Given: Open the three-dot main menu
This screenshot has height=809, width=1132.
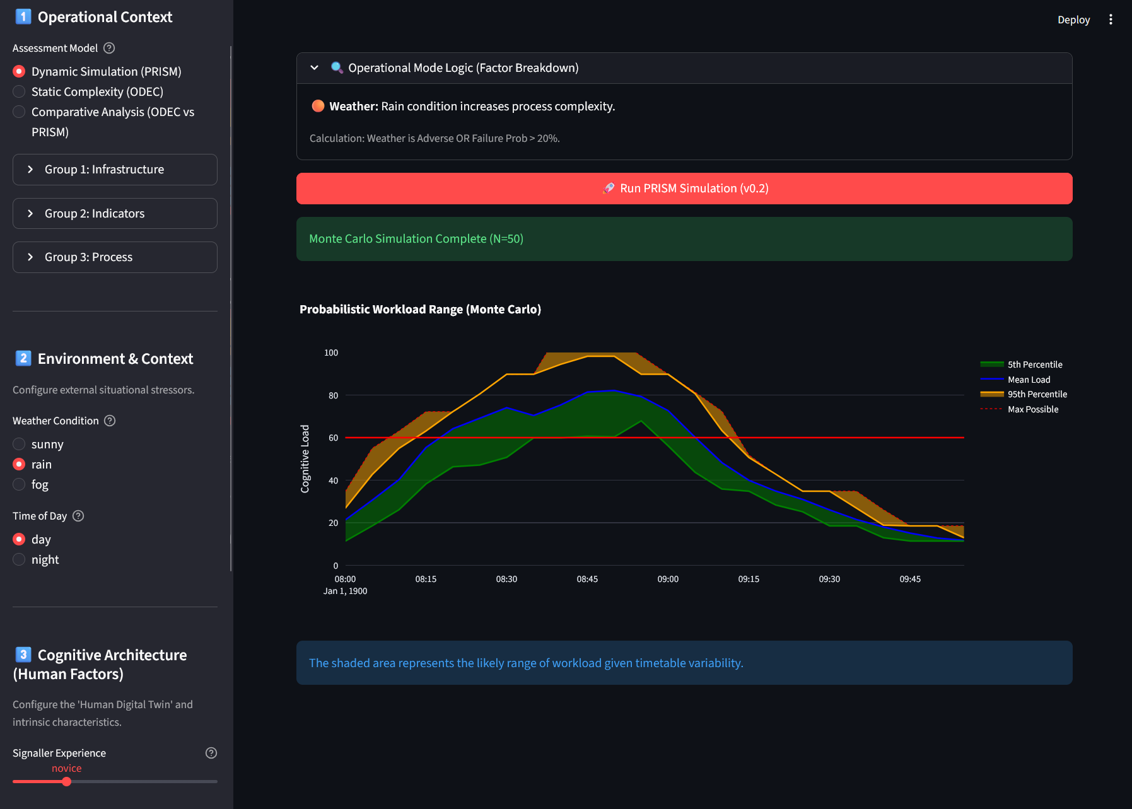Looking at the screenshot, I should 1111,20.
